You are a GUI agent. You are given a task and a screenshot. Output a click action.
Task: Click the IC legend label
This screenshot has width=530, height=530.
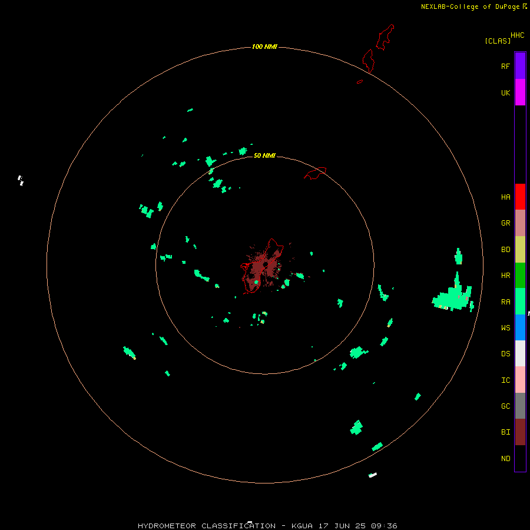click(505, 380)
